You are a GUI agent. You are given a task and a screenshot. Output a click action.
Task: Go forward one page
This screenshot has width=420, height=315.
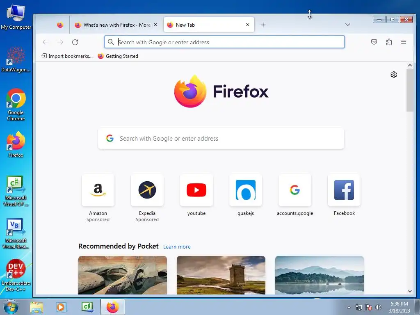click(x=60, y=42)
